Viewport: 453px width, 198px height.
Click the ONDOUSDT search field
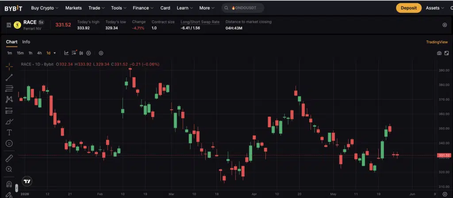click(243, 8)
